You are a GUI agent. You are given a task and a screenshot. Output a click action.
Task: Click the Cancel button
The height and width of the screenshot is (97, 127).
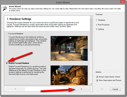(x=115, y=89)
